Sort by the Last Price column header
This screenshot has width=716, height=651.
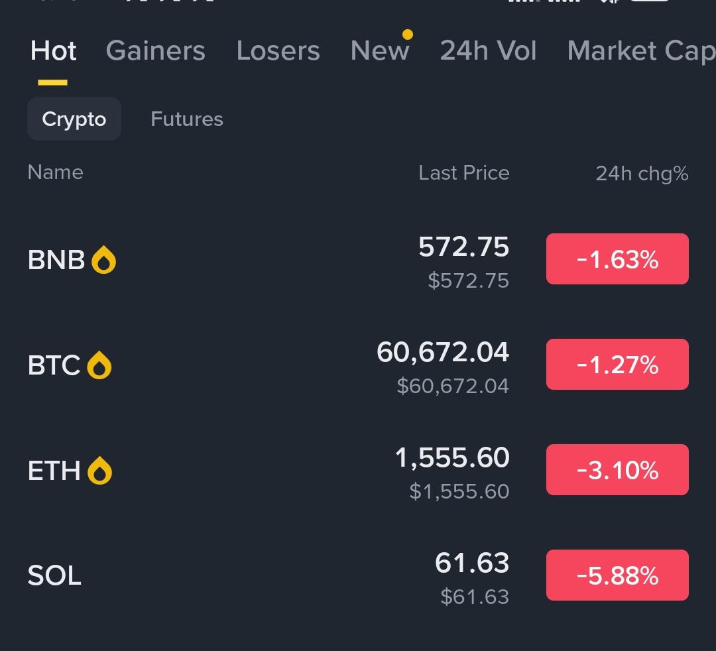click(464, 173)
